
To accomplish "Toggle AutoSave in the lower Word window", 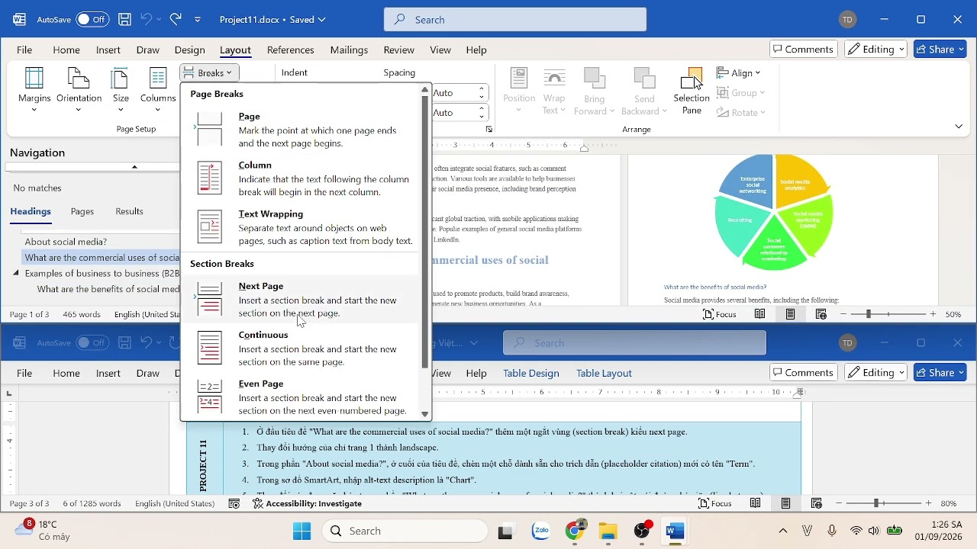I will (92, 343).
